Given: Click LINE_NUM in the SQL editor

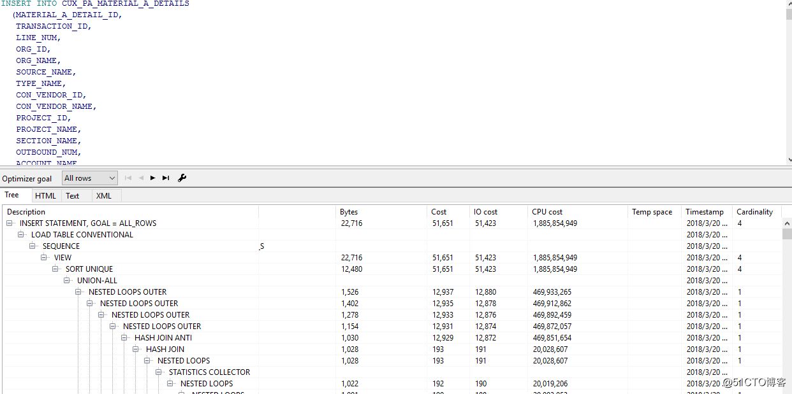Looking at the screenshot, I should point(36,38).
